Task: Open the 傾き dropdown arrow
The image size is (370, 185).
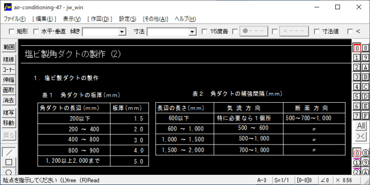Action: pyautogui.click(x=122, y=32)
